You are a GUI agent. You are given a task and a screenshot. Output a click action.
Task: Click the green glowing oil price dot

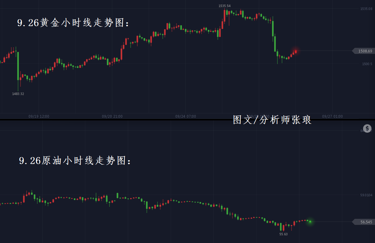[x=310, y=222]
